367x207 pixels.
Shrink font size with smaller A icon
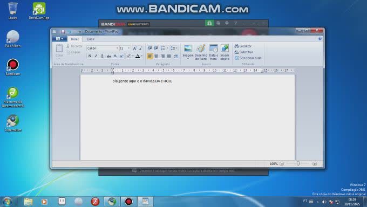click(x=140, y=49)
